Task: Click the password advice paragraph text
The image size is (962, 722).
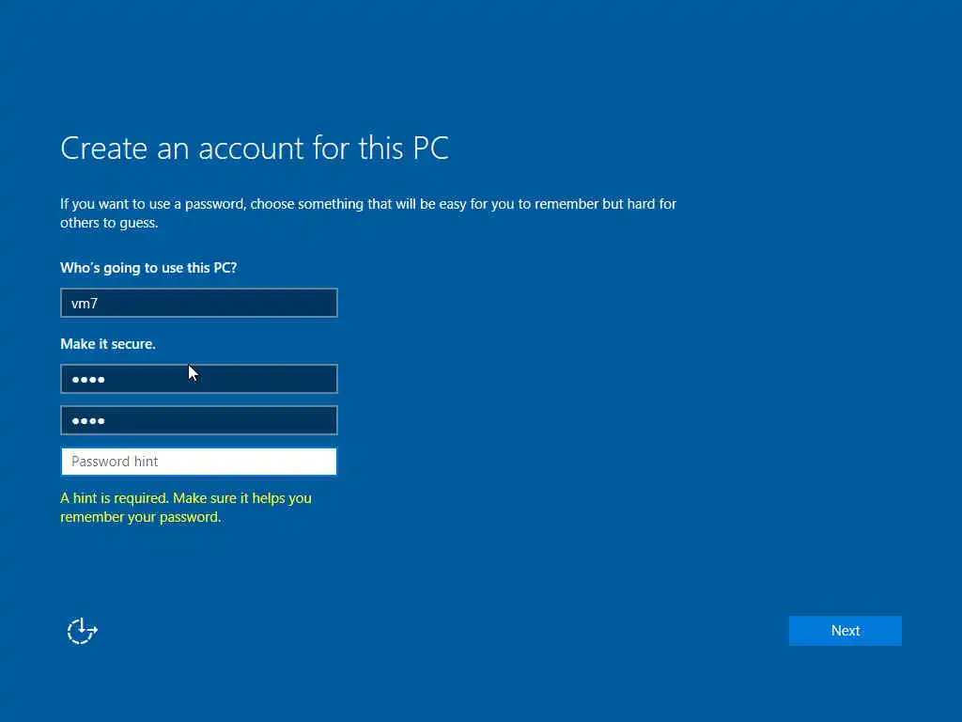Action: (368, 213)
